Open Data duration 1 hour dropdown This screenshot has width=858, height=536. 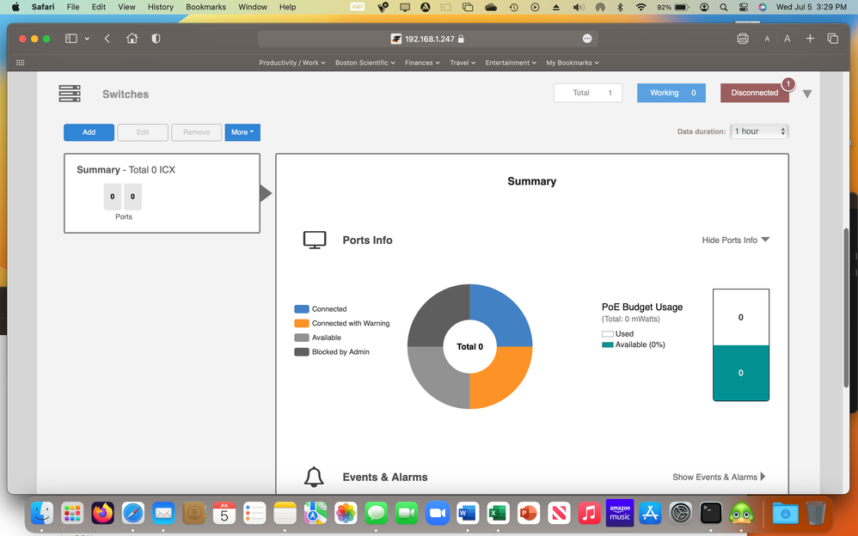pos(759,131)
